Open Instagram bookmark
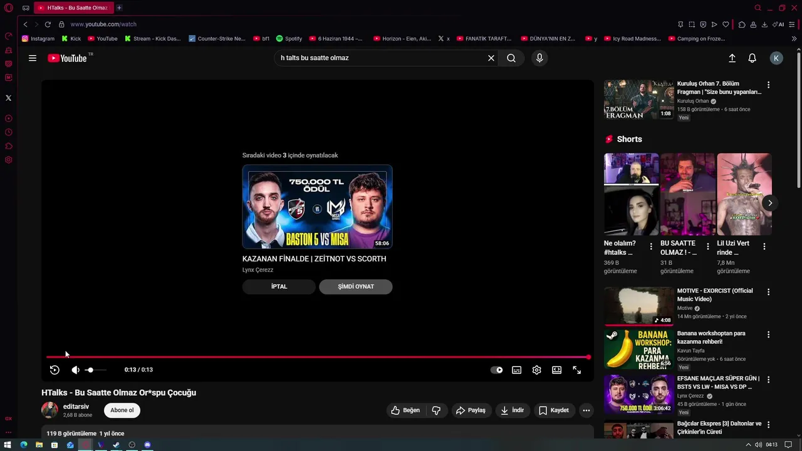The image size is (802, 451). coord(38,39)
